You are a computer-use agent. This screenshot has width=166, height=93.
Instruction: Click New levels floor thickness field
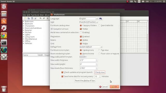click(x=88, y=68)
